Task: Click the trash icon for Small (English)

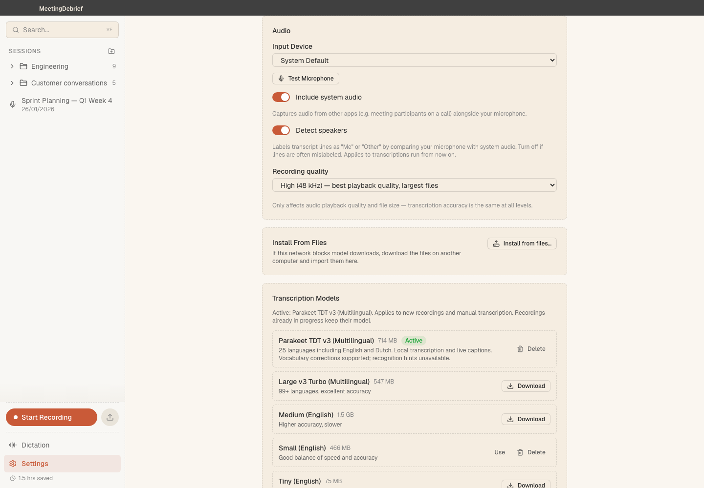Action: tap(520, 452)
